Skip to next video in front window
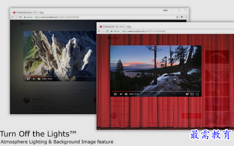234x146 pixels. click(121, 94)
